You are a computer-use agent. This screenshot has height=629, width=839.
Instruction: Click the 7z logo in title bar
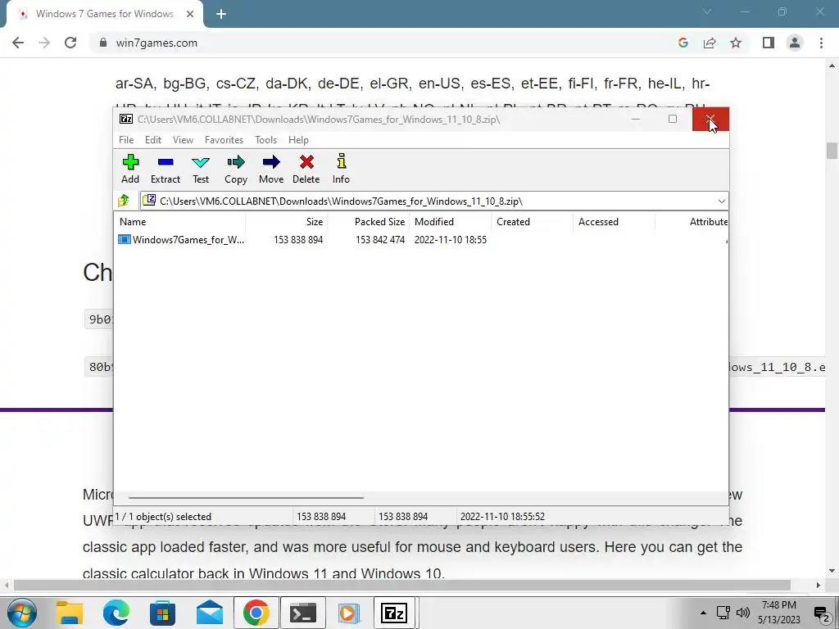pyautogui.click(x=126, y=119)
